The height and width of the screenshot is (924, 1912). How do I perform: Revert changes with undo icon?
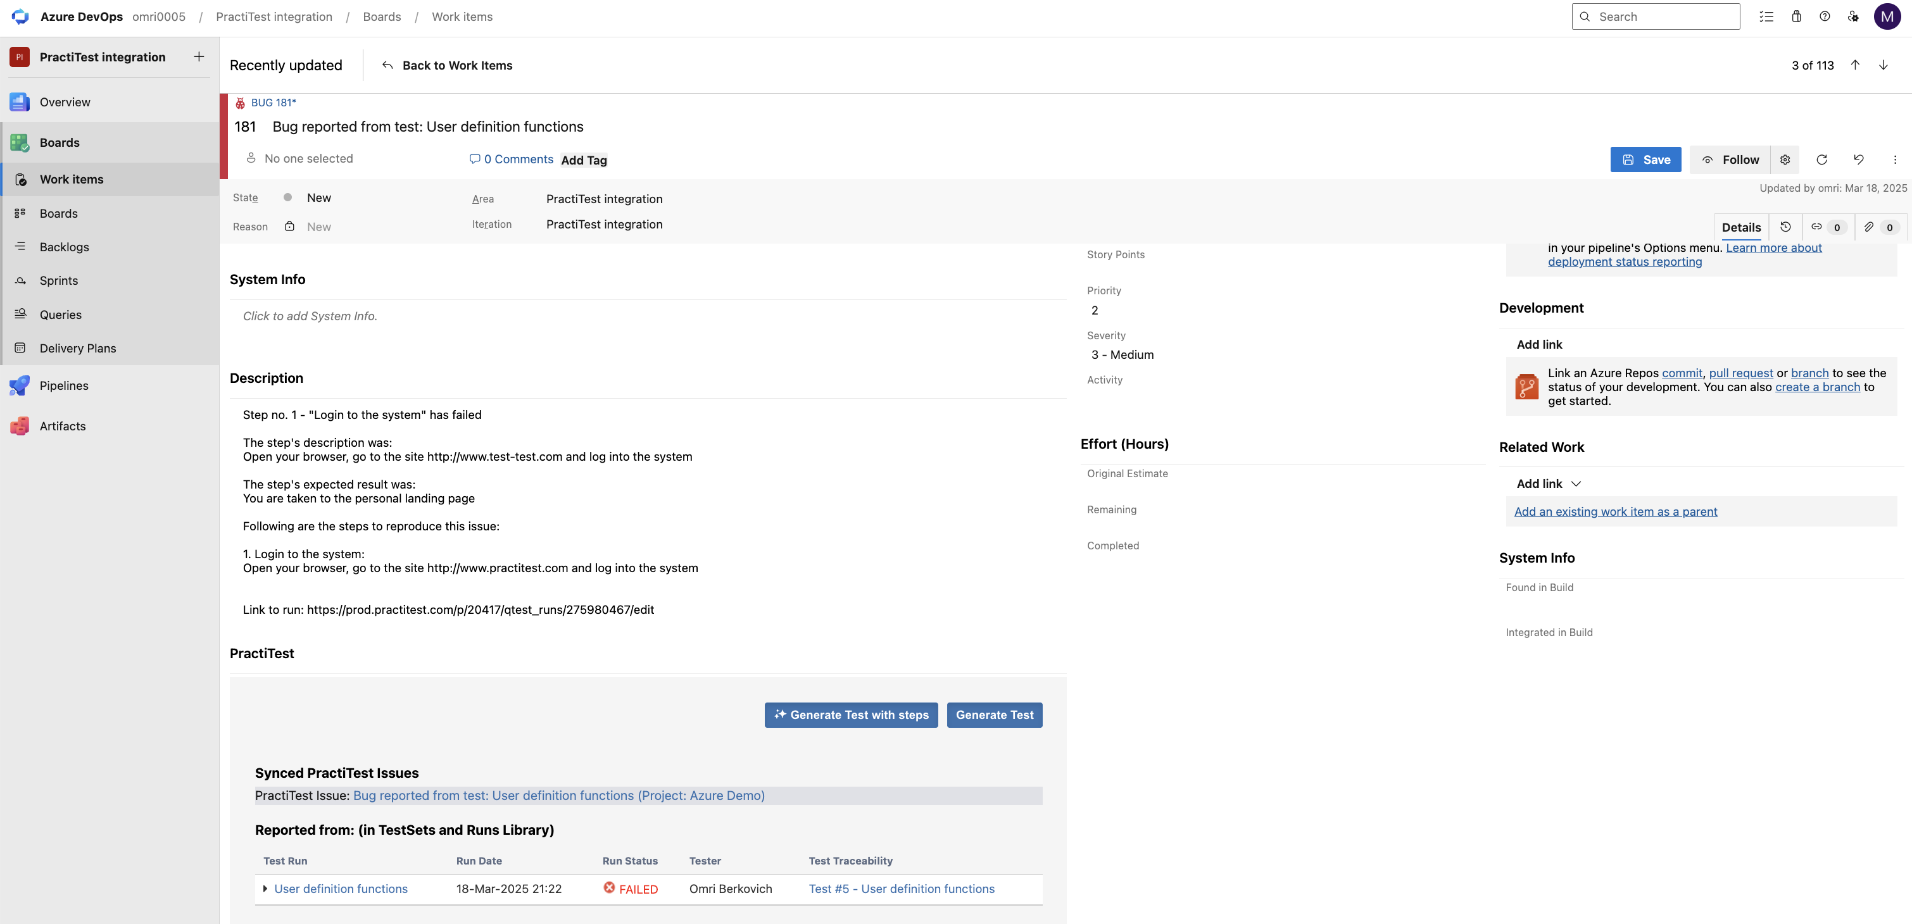pos(1859,159)
